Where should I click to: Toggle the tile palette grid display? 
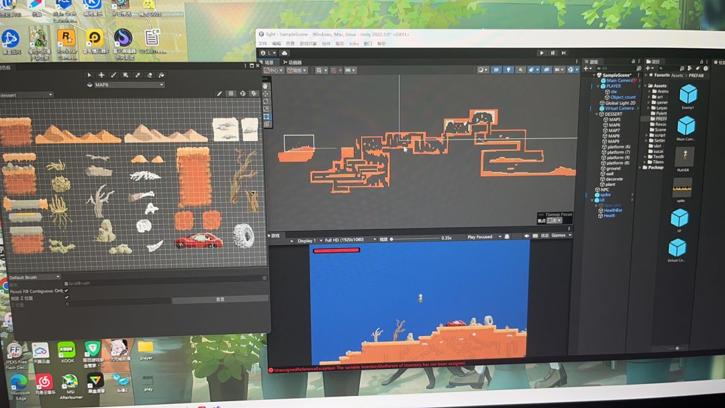coord(231,93)
